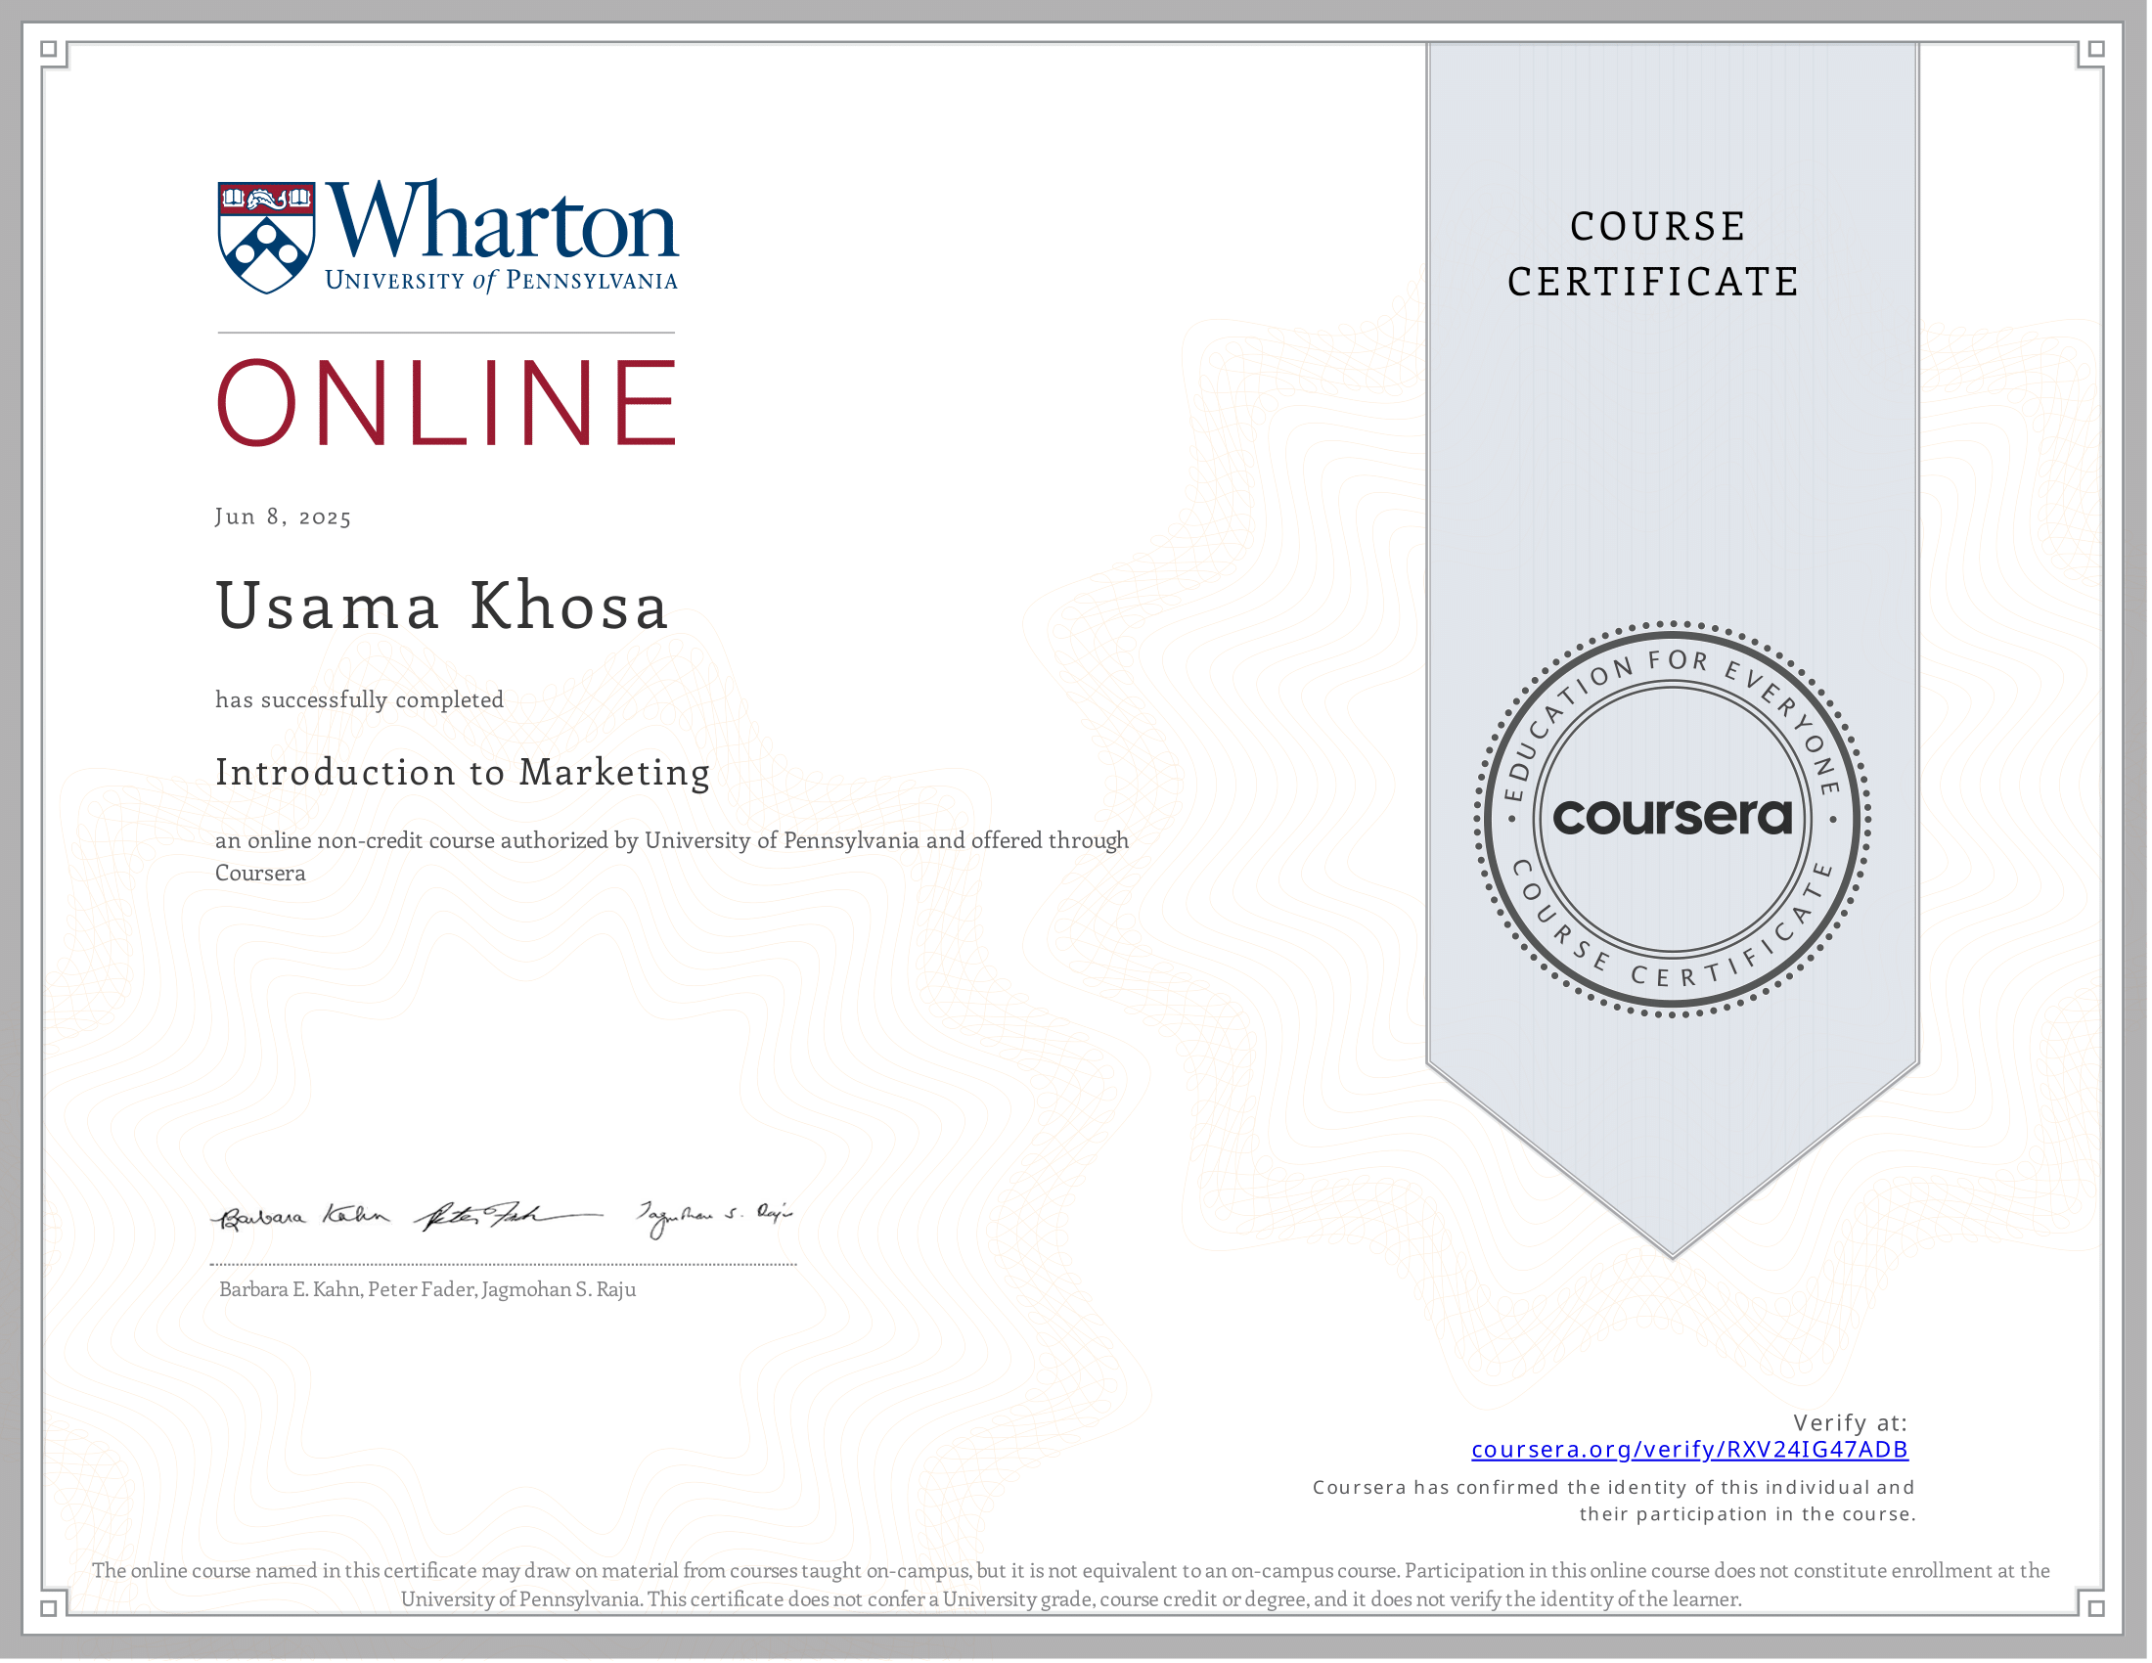Click Jagmohan S. Raju's handwritten signature
The width and height of the screenshot is (2152, 1663).
click(x=715, y=1220)
